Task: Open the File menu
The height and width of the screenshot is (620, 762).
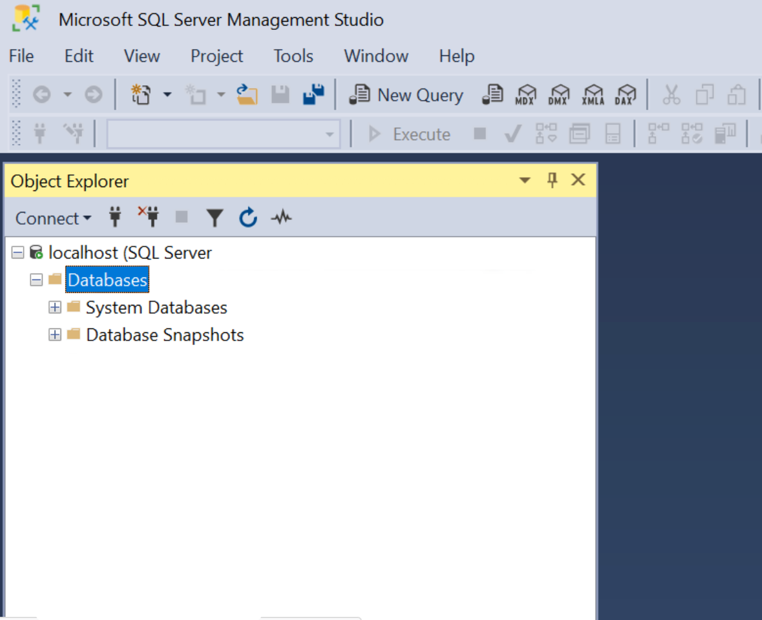Action: pyautogui.click(x=22, y=56)
